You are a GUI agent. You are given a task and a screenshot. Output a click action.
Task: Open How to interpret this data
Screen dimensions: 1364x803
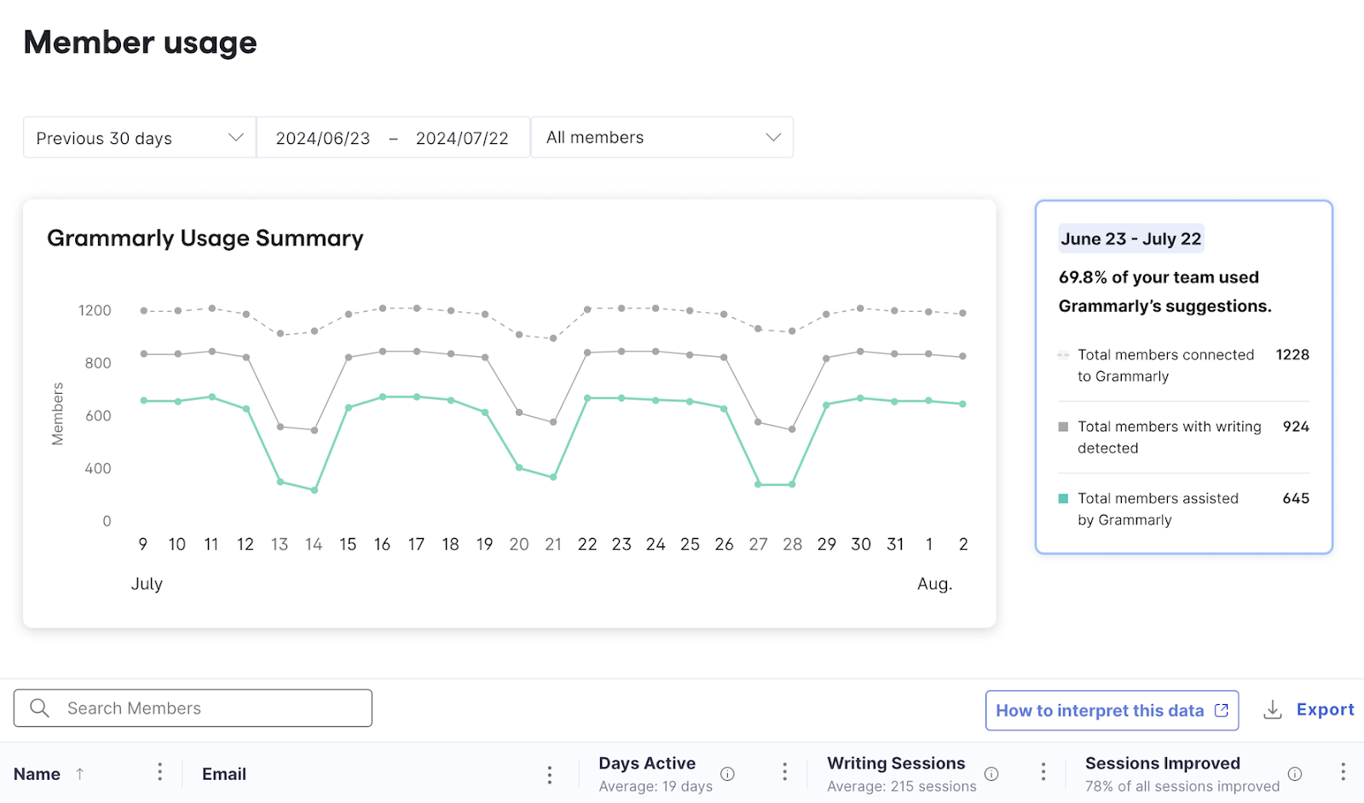(x=1112, y=711)
